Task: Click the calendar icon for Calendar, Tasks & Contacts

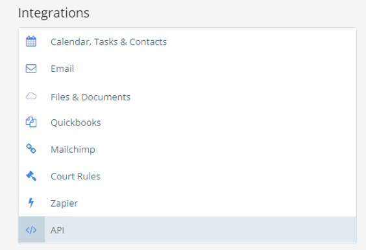Action: (x=31, y=41)
